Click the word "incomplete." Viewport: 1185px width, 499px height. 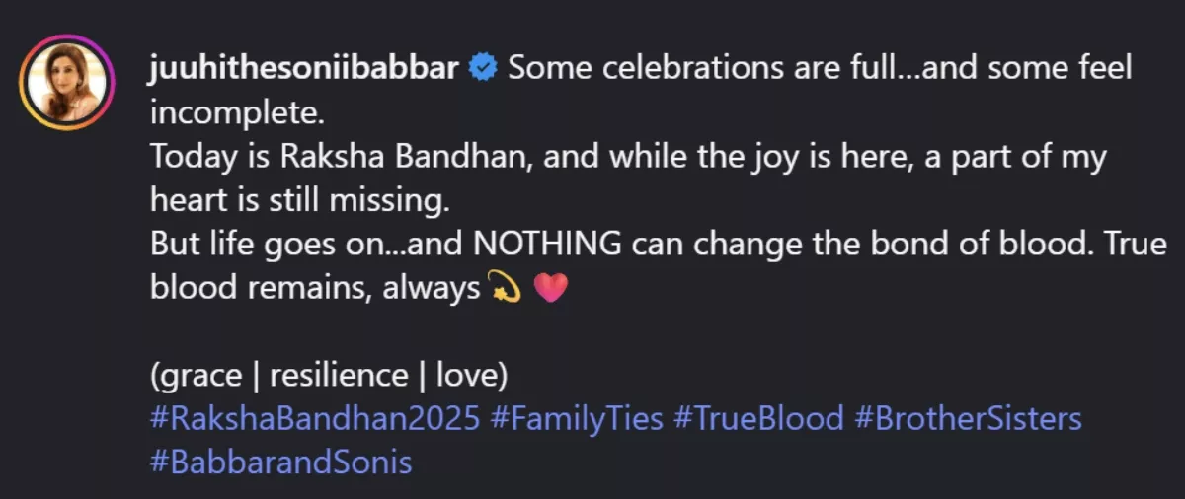(x=237, y=112)
